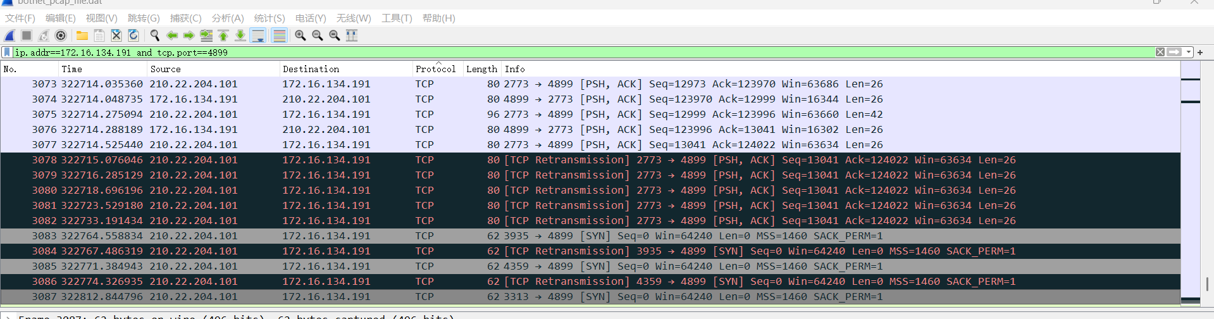Sort by the No. column header

[x=29, y=69]
